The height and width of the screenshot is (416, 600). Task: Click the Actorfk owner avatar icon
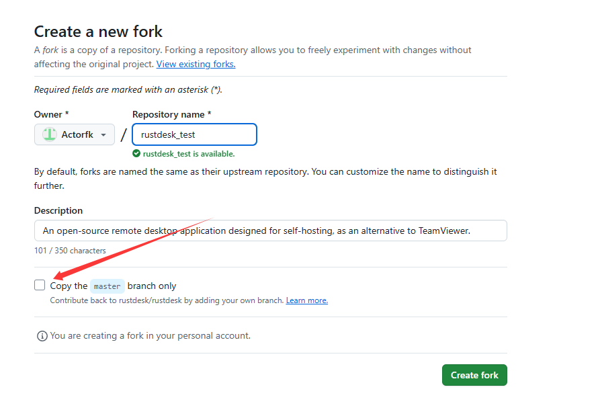pos(50,134)
